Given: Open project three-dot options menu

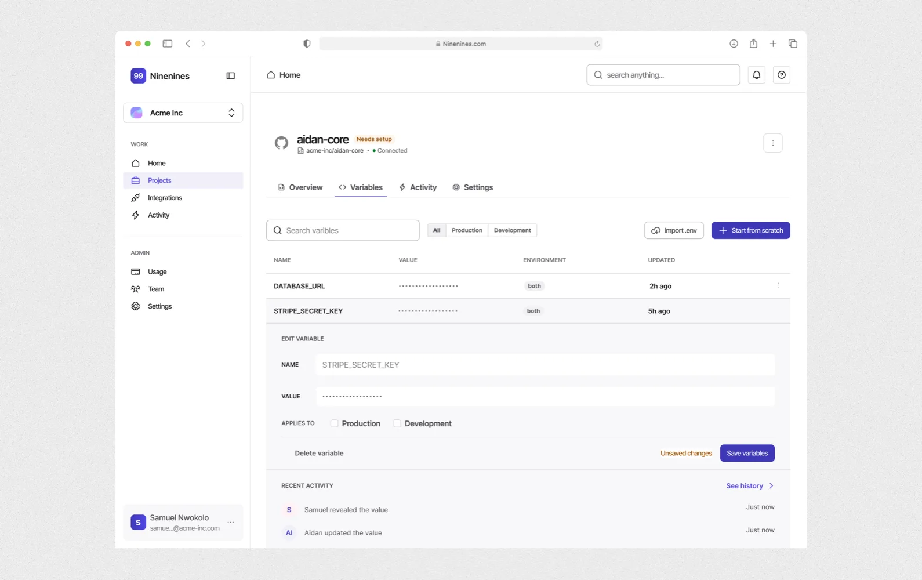Looking at the screenshot, I should (x=772, y=143).
